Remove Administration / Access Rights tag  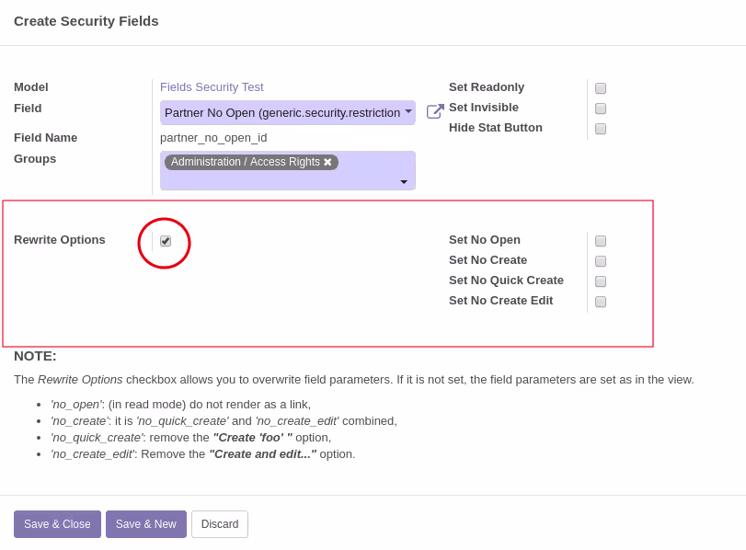click(x=327, y=162)
